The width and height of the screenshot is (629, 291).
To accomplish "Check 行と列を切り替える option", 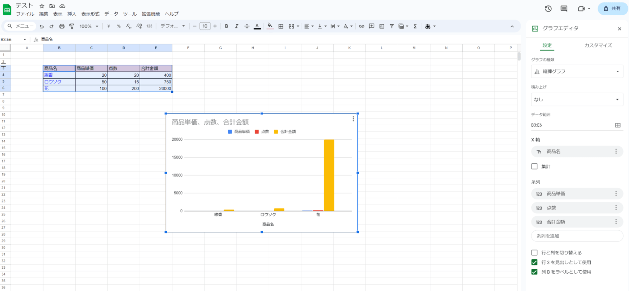I will 534,252.
